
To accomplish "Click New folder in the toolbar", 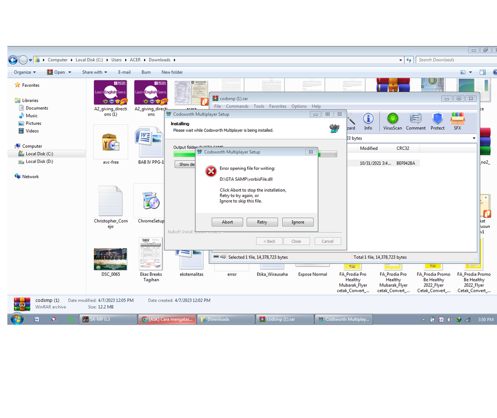I will (172, 72).
